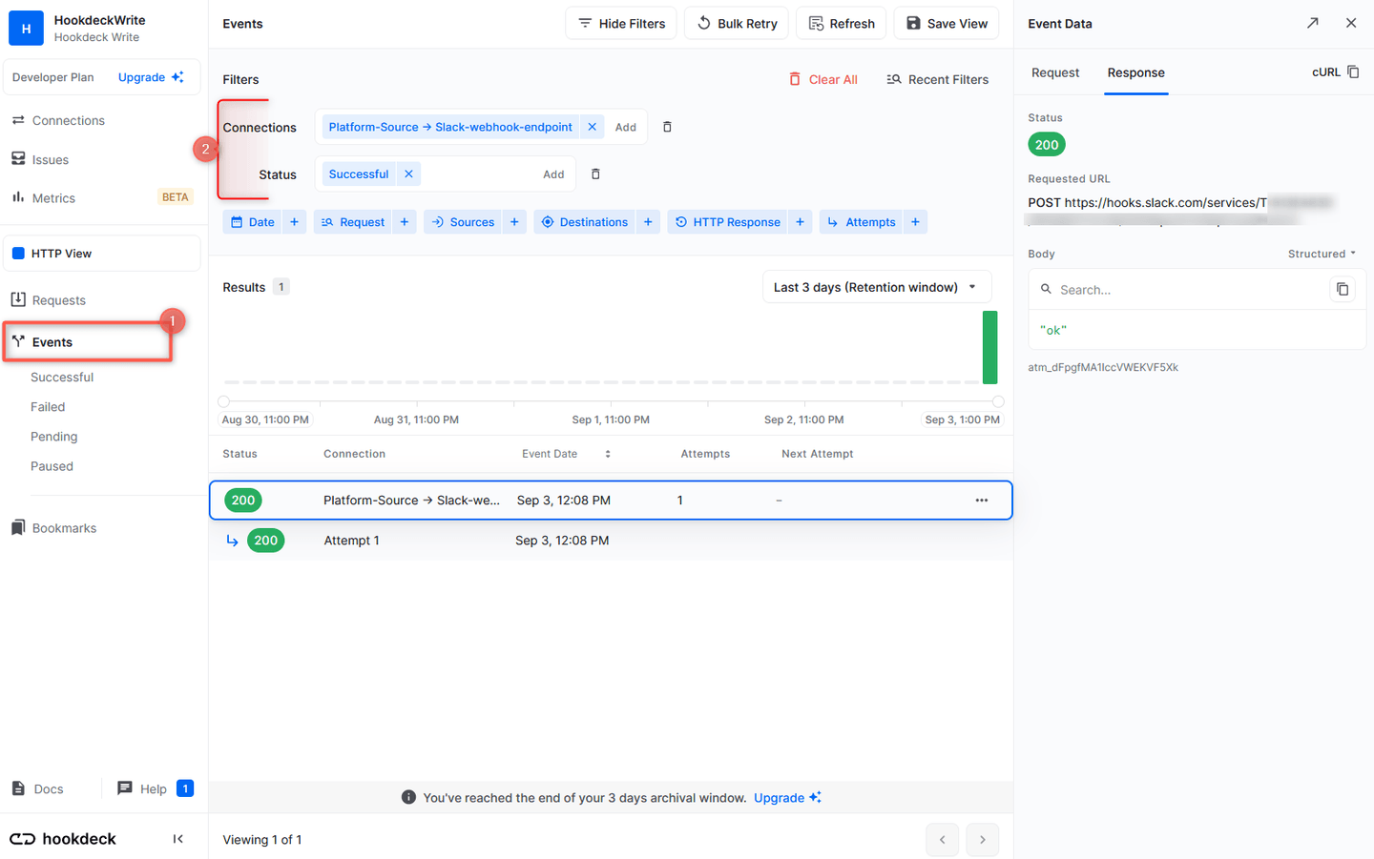Screen dimensions: 1374x859
Task: Open Connections from the left sidebar
Action: point(68,120)
